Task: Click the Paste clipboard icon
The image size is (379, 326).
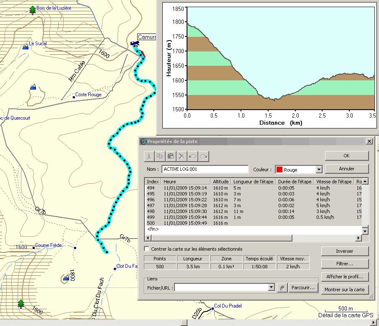Action: (x=171, y=156)
